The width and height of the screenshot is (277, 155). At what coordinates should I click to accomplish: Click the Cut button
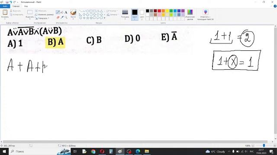point(16,11)
